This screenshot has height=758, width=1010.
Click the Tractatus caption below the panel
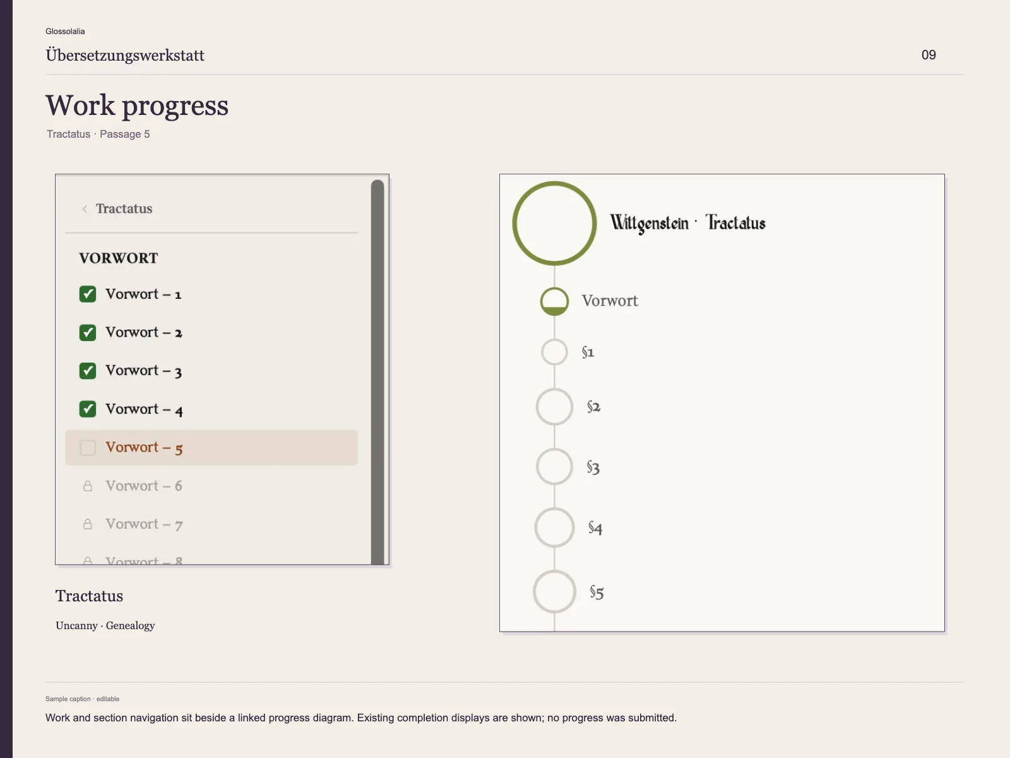coord(89,596)
